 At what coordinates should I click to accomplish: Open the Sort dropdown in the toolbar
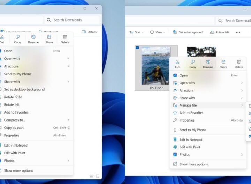[135, 32]
